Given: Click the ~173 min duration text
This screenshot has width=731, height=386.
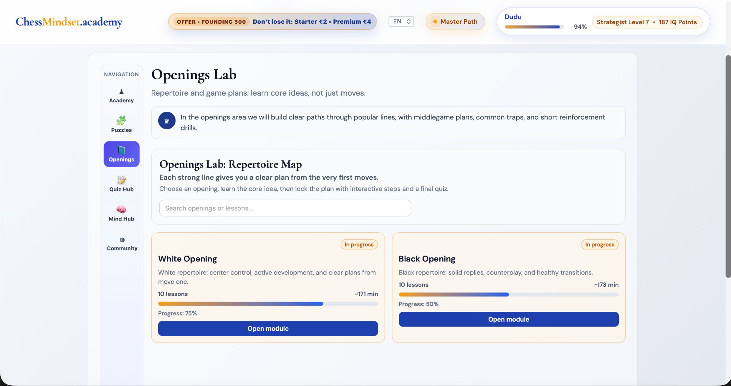Looking at the screenshot, I should [x=606, y=285].
